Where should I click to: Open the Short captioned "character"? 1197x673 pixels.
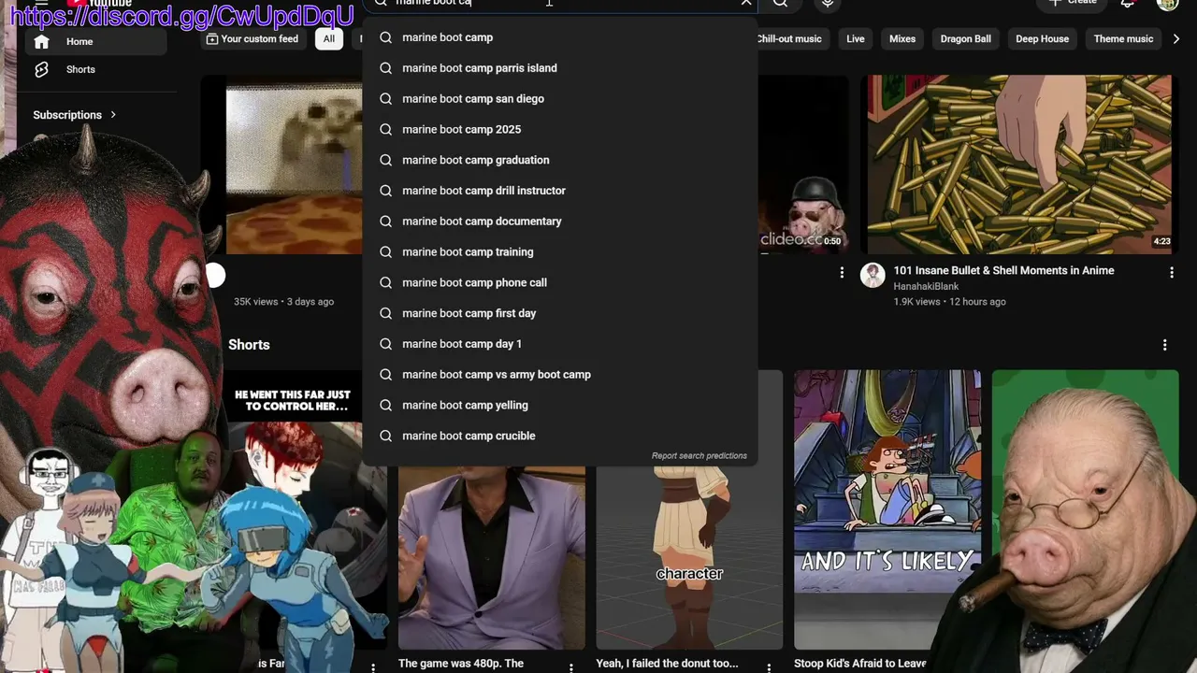click(689, 558)
